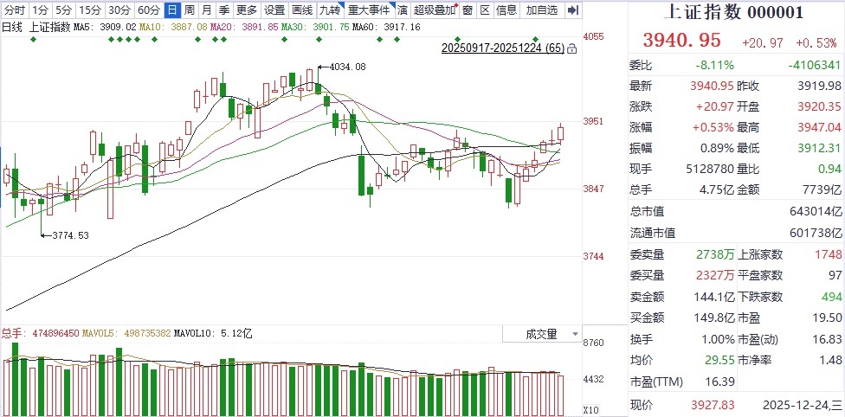
Task: Toggle the 九转 indicator
Action: click(x=330, y=10)
